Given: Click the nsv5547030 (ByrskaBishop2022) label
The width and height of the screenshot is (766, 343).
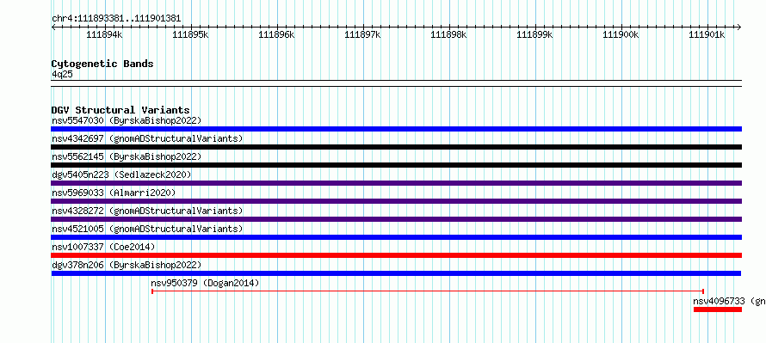Looking at the screenshot, I should point(127,120).
